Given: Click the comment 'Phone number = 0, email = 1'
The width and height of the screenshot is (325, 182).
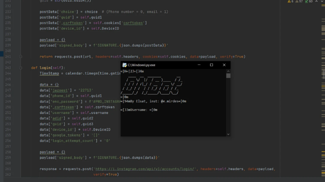Looking at the screenshot, I should click(x=137, y=12).
